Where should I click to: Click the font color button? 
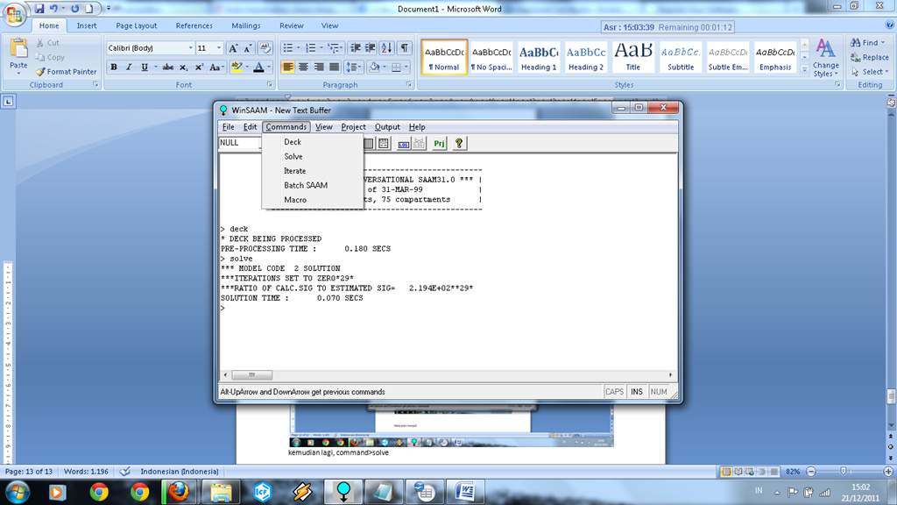coord(258,67)
